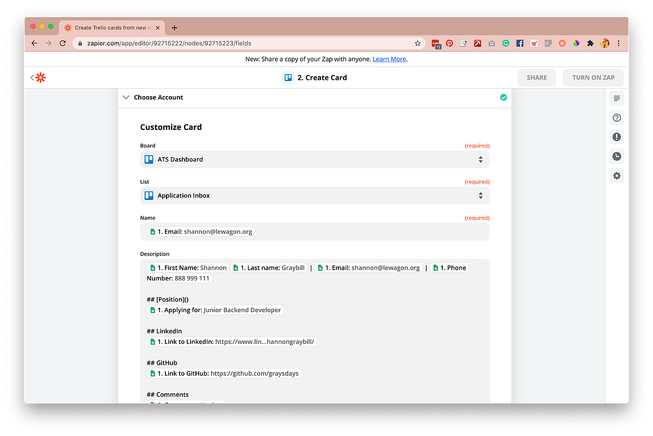Select the Create Trello cards browser tab

click(x=112, y=28)
